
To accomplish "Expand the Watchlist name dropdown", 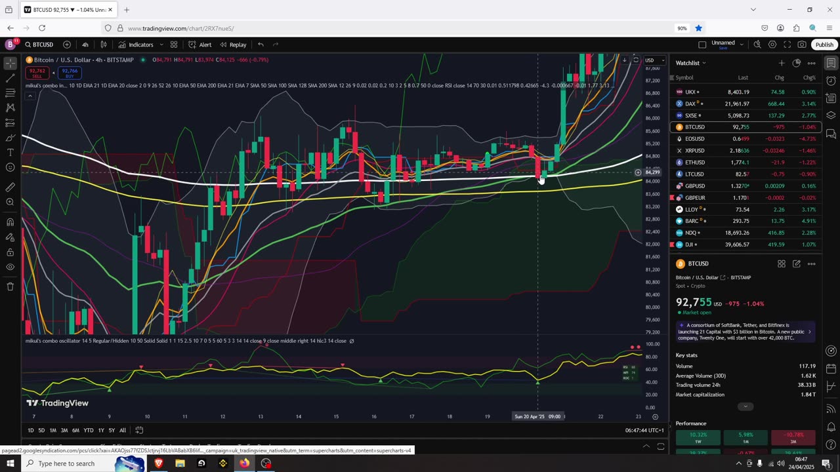I will pyautogui.click(x=690, y=63).
